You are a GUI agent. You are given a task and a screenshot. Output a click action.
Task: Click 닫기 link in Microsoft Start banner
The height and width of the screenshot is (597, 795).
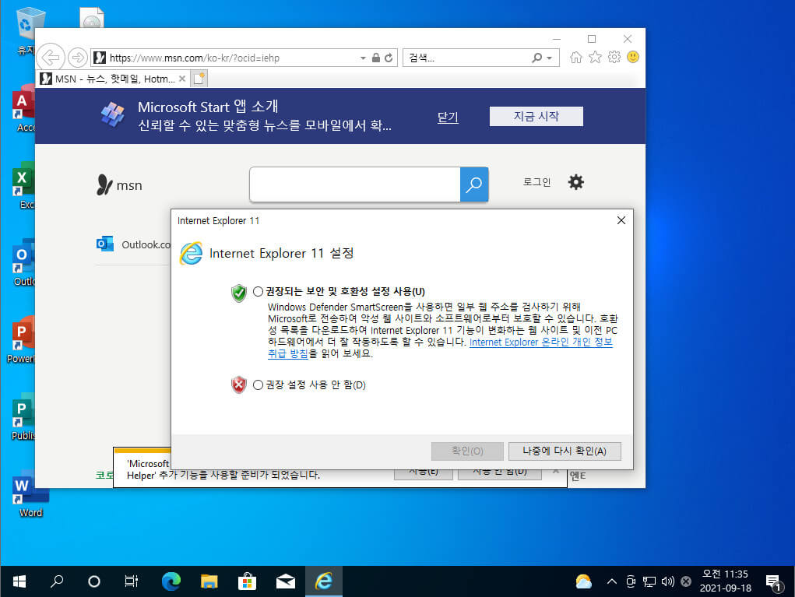[x=448, y=117]
